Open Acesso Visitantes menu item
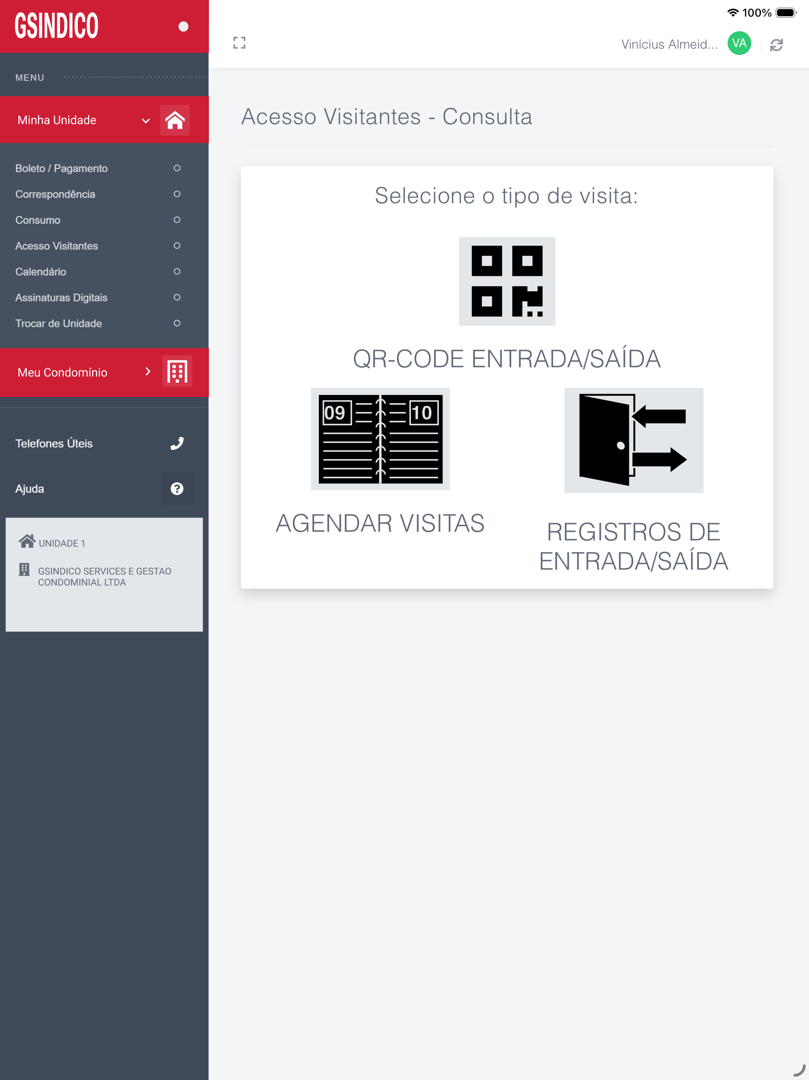 [56, 246]
